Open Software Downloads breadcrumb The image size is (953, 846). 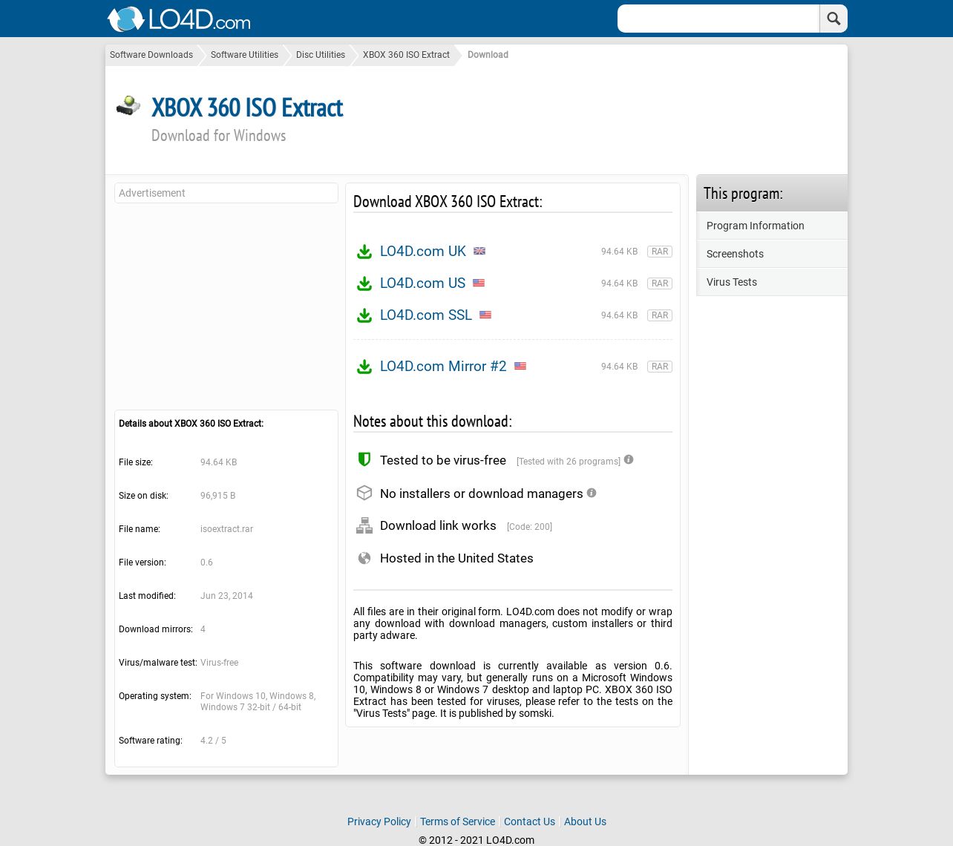tap(151, 55)
